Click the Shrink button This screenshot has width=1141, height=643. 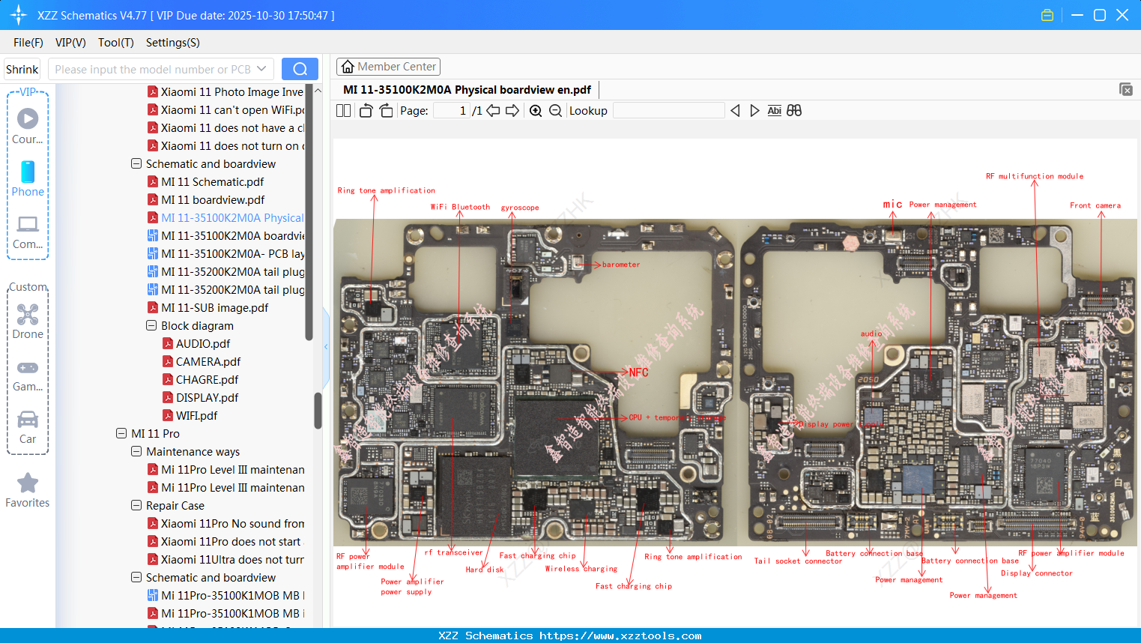pyautogui.click(x=22, y=68)
